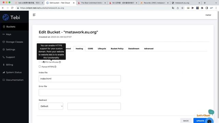This screenshot has height=123, width=219.
Task: Click the Error file input field
Action: [80, 93]
